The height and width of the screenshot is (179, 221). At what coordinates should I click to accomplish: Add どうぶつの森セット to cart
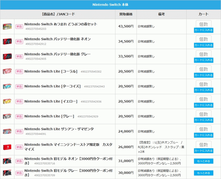point(204,30)
